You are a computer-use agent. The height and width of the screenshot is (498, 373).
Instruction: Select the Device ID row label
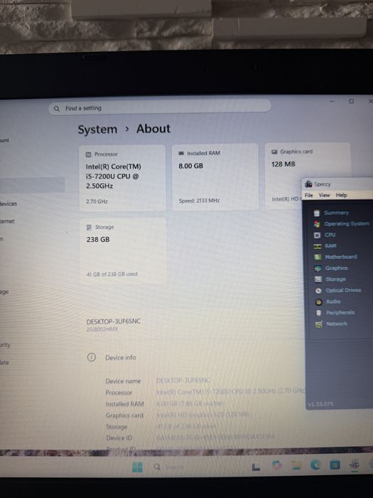point(119,438)
